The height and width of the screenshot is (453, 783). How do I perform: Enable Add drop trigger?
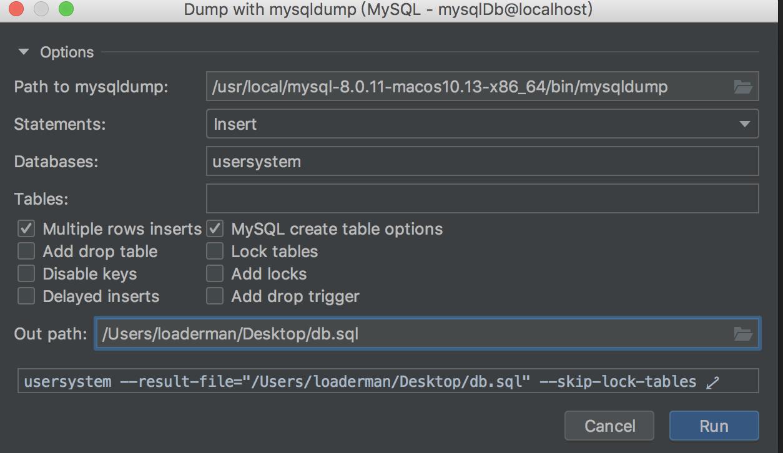click(215, 296)
